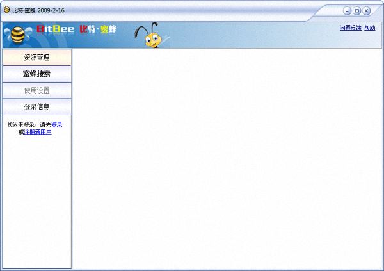Open the 问题反馈 feedback link
This screenshot has height=271, width=384.
click(350, 28)
